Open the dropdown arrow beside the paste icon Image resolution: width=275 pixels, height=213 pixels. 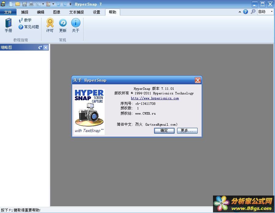click(53, 4)
